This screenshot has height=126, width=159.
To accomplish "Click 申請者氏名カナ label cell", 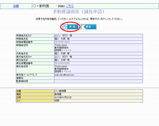I will (35, 36).
